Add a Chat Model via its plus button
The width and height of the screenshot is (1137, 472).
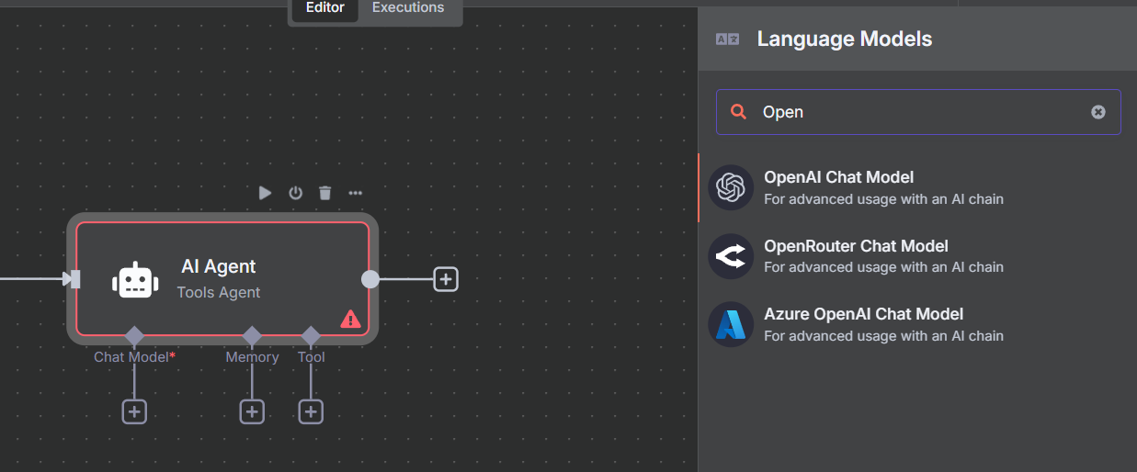(x=134, y=411)
